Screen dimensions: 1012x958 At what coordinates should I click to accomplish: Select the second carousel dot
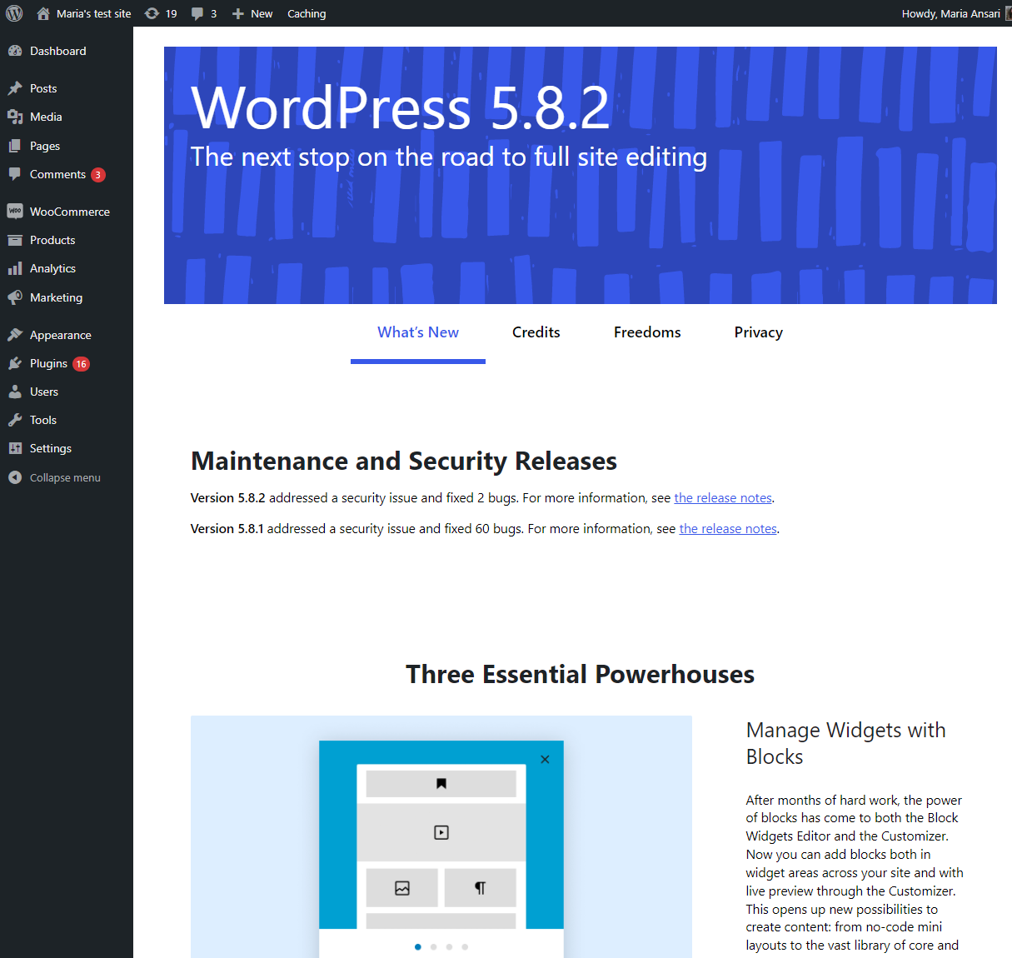tap(433, 946)
